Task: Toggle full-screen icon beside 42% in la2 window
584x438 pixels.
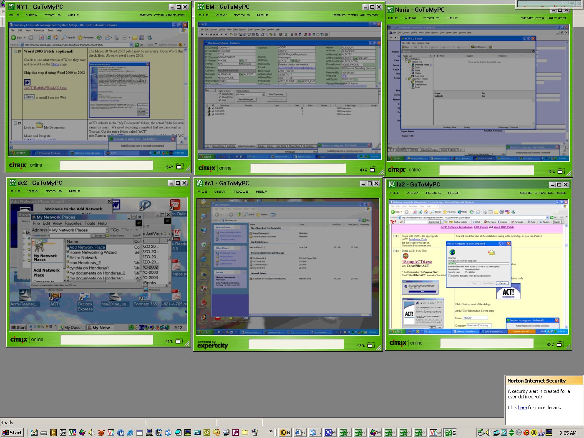Action: point(560,345)
